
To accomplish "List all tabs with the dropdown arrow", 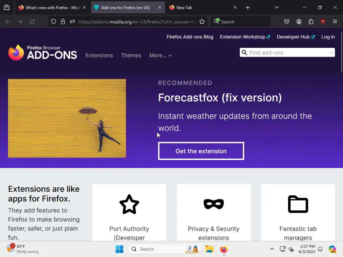I will coord(276,7).
